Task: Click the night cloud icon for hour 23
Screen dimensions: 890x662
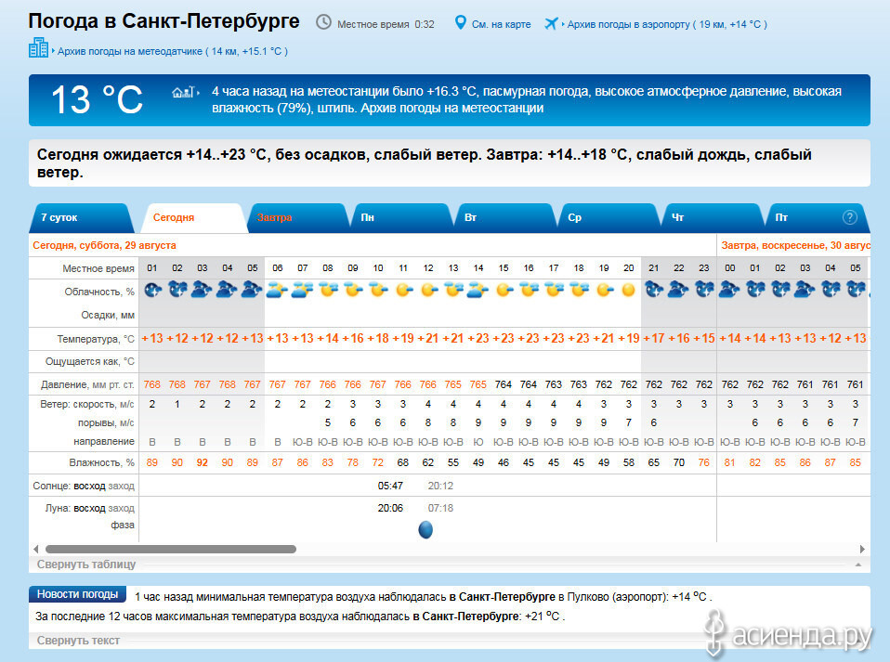Action: (704, 291)
